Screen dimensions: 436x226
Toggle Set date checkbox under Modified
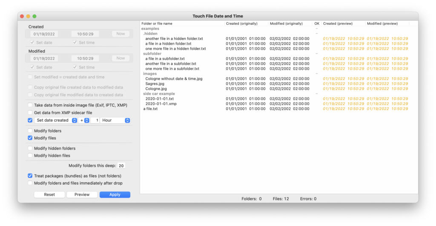tap(32, 67)
